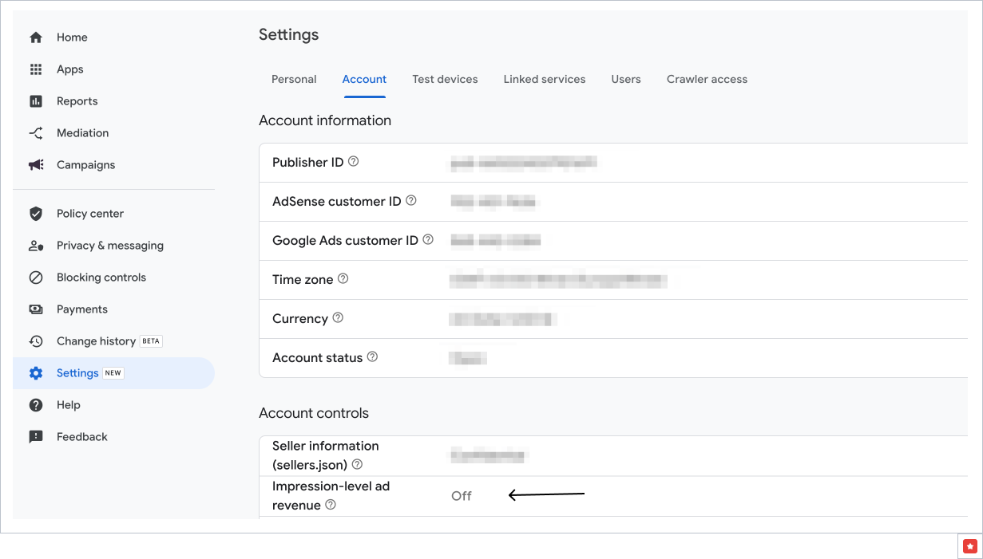This screenshot has width=983, height=559.
Task: Click Privacy & messaging menu item
Action: pyautogui.click(x=109, y=246)
